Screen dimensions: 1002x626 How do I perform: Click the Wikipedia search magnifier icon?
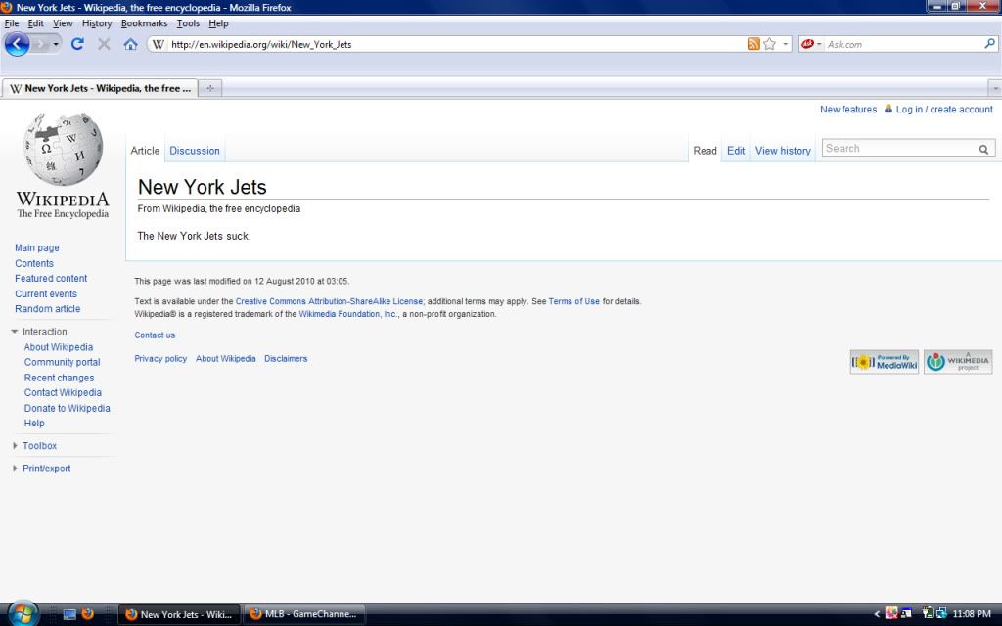coord(983,149)
